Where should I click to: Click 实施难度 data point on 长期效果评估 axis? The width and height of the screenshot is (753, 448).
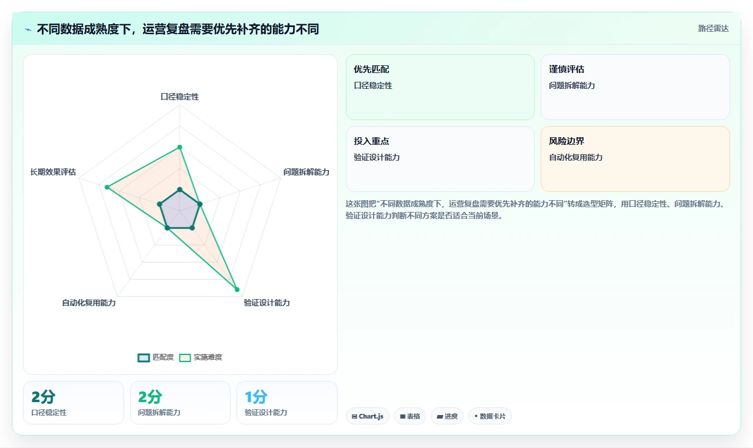point(107,187)
